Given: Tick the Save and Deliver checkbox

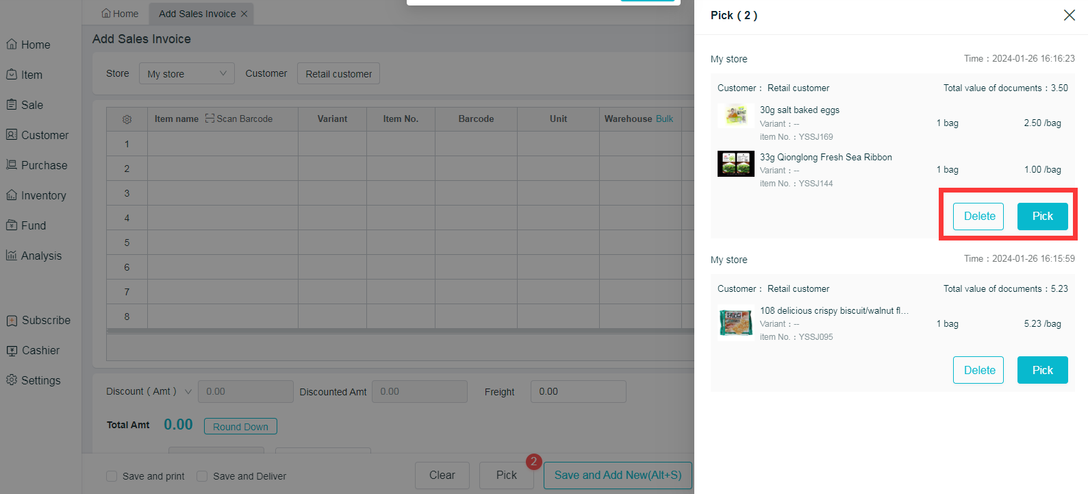Looking at the screenshot, I should pos(202,476).
